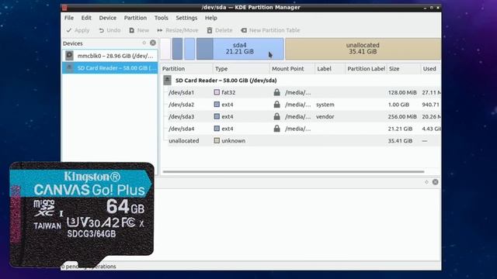497x279 pixels.
Task: Click the unknown type color swatch
Action: click(x=217, y=140)
